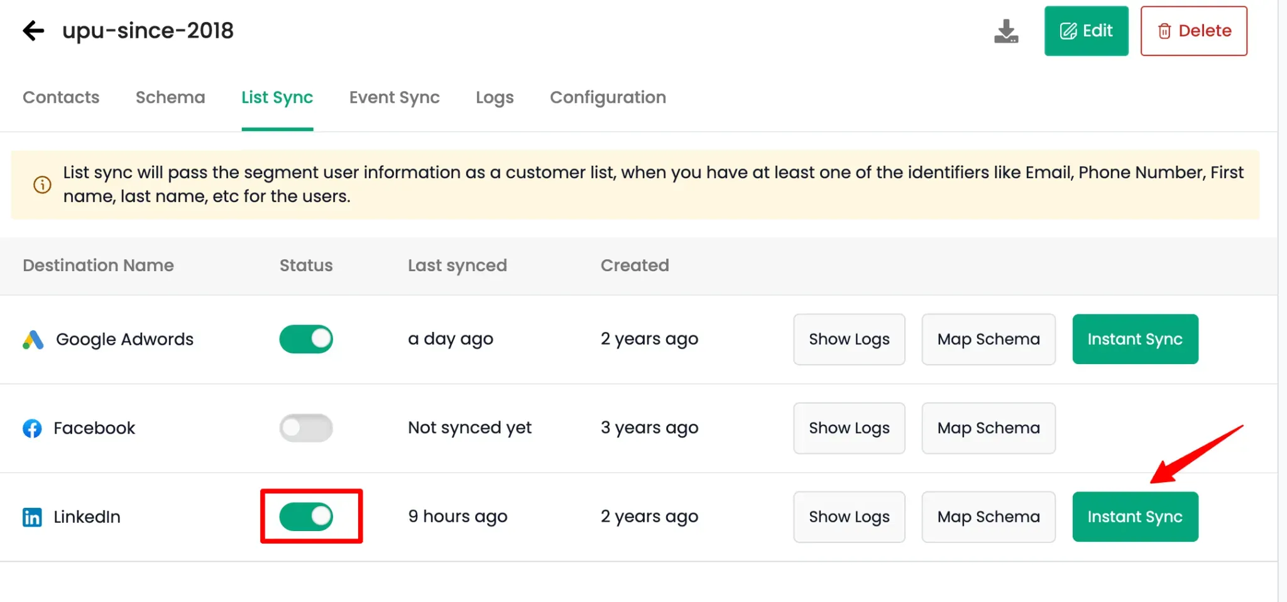
Task: Click the download icon near Edit
Action: (x=1006, y=31)
